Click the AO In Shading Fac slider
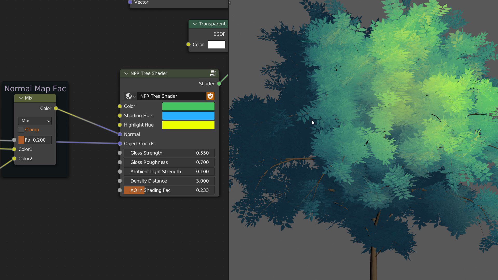 click(169, 190)
